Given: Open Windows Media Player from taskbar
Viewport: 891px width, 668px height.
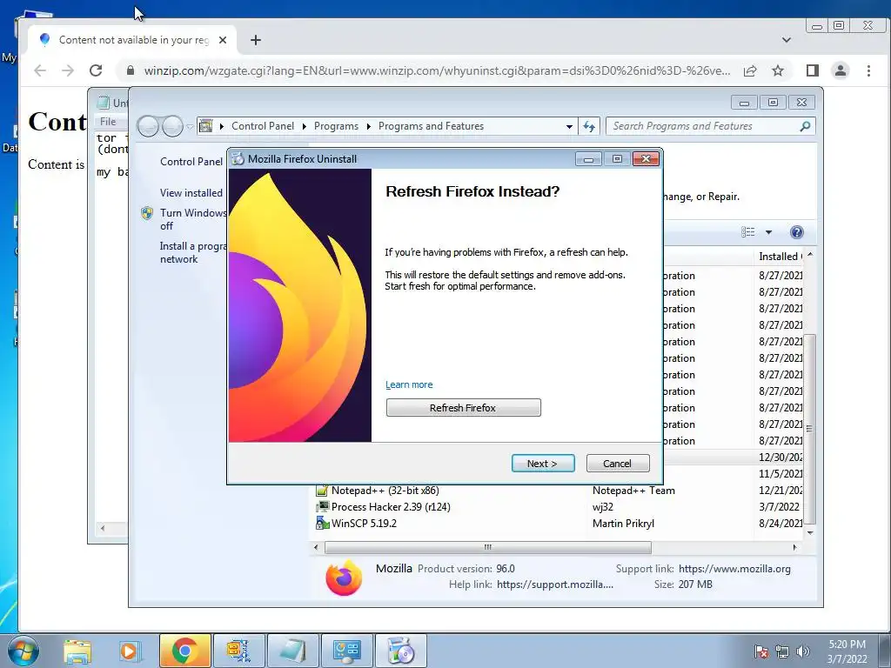Looking at the screenshot, I should click(x=129, y=651).
